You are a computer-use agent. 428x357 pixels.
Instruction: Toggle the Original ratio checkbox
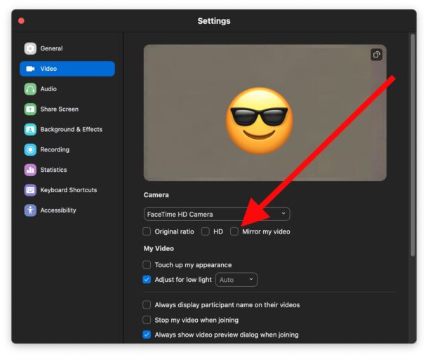coord(147,231)
